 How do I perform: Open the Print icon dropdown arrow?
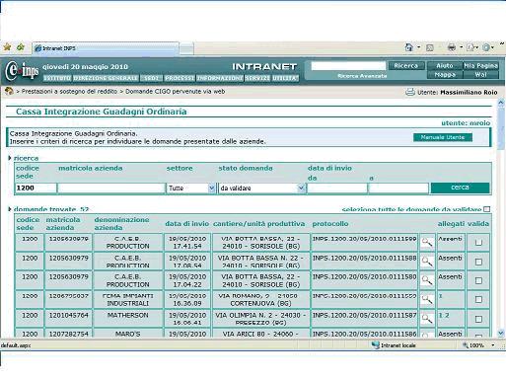461,47
